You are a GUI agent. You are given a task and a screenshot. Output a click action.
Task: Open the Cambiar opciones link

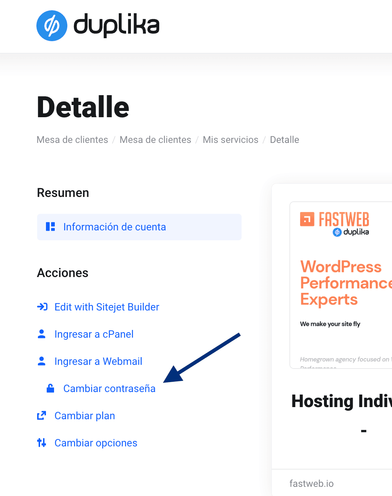pos(96,443)
